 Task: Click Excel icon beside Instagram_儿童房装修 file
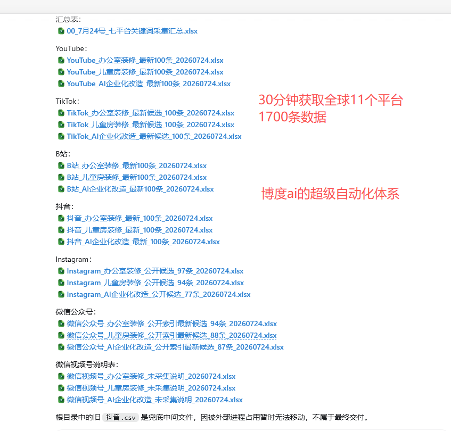point(61,283)
